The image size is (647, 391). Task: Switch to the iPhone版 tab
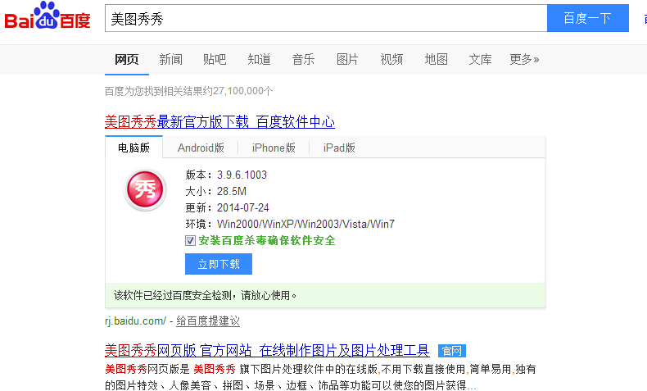[x=274, y=148]
